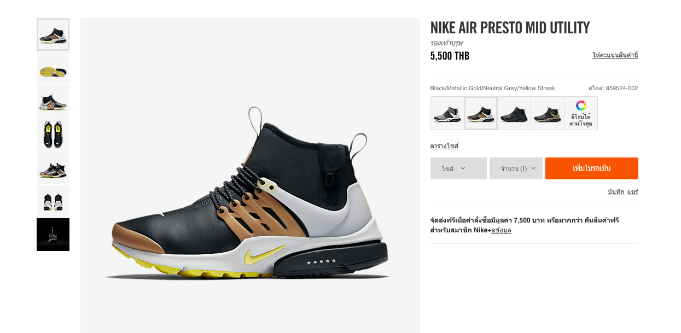
Task: Open the quantity (1) dropdown
Action: 516,168
